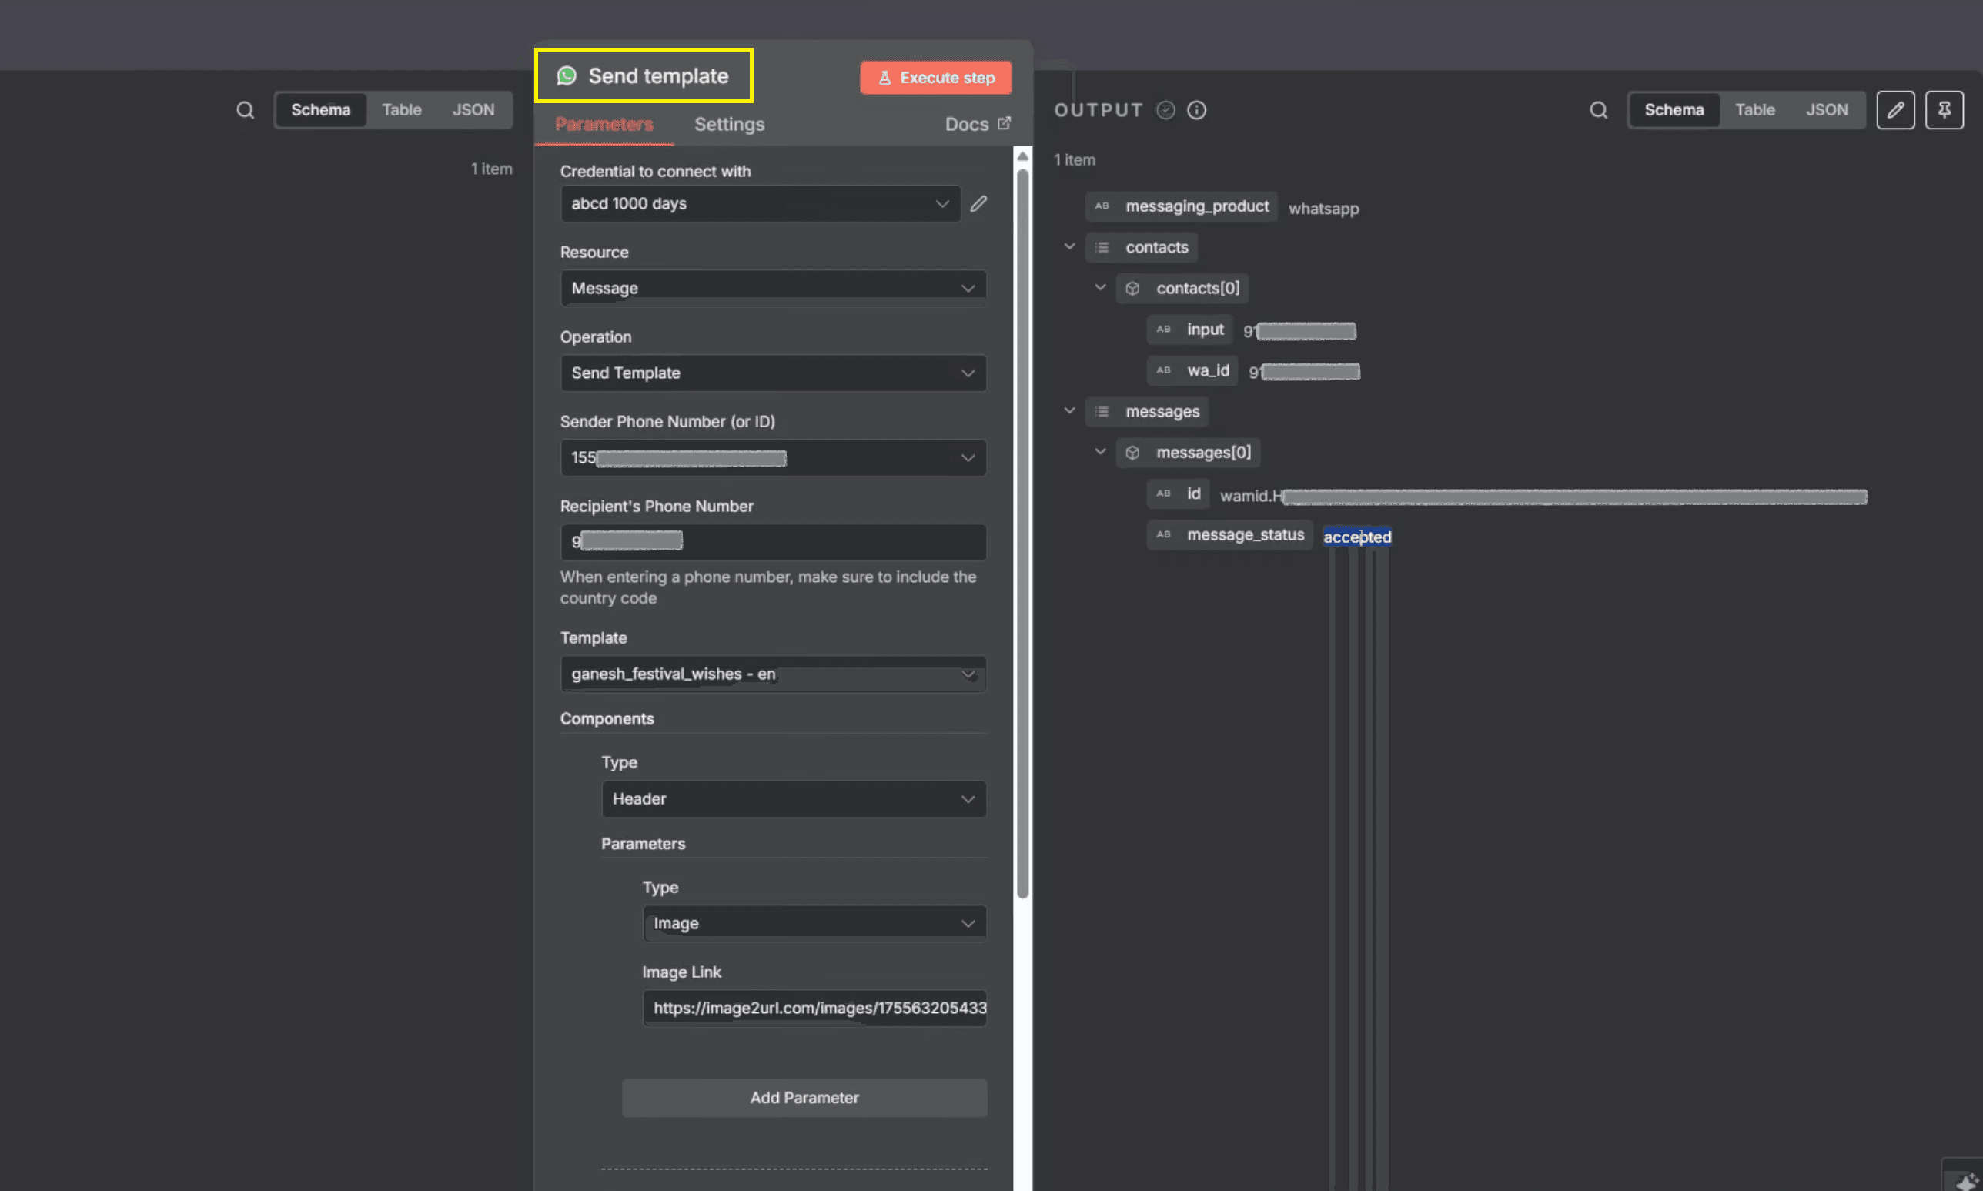Click the contacts schema label
The image size is (1983, 1191).
[1156, 247]
